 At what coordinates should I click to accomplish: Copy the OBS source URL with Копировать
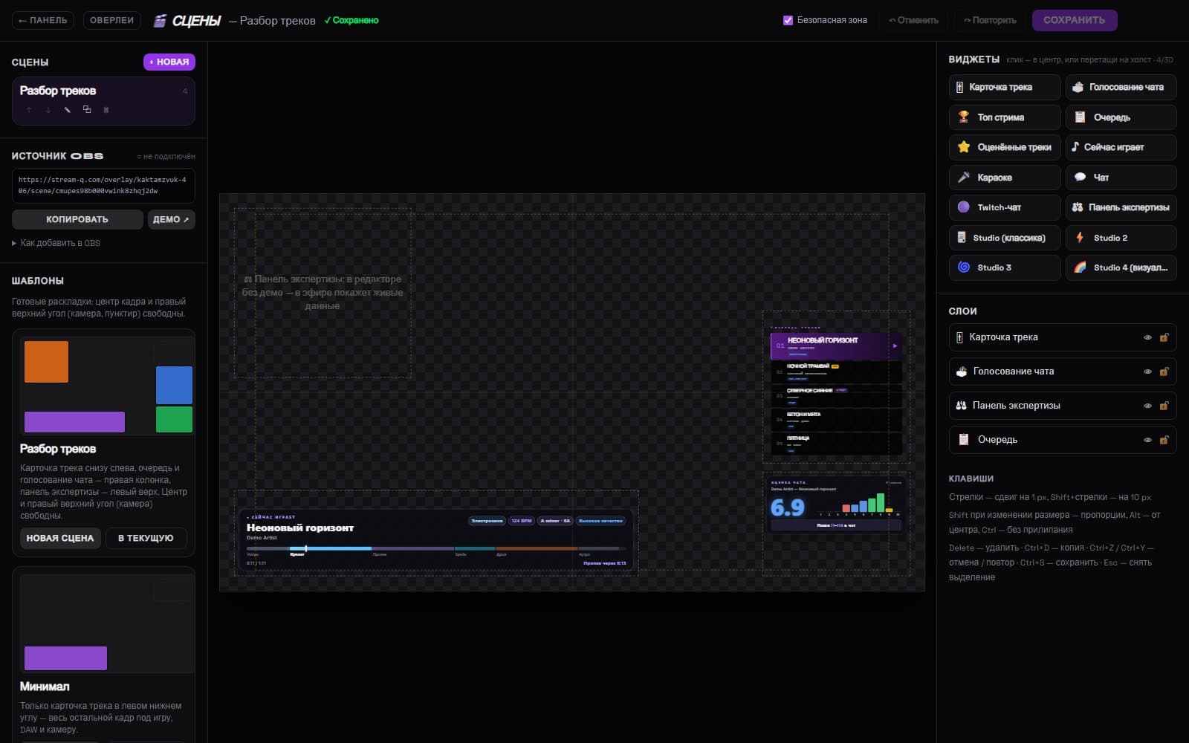tap(77, 219)
